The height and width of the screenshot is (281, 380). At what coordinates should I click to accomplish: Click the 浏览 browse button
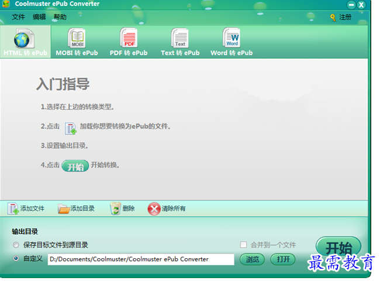click(x=252, y=259)
